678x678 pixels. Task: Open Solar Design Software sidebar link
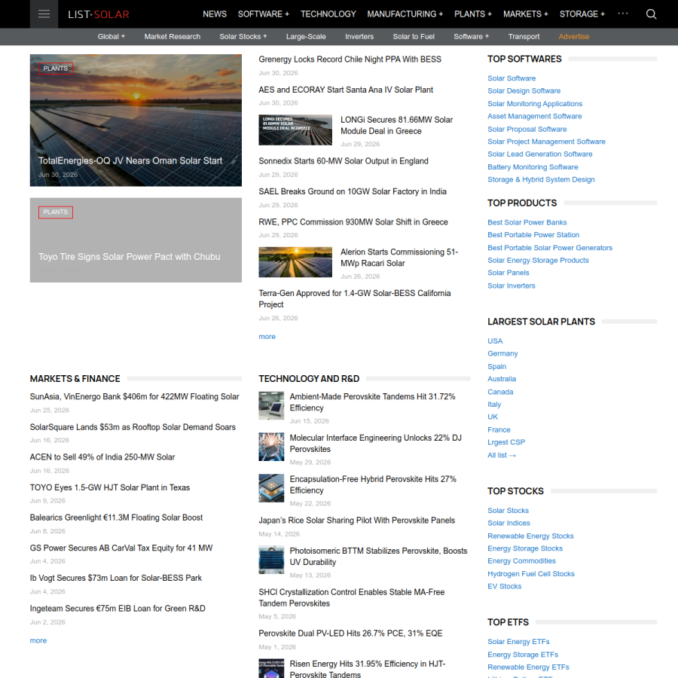pyautogui.click(x=524, y=91)
